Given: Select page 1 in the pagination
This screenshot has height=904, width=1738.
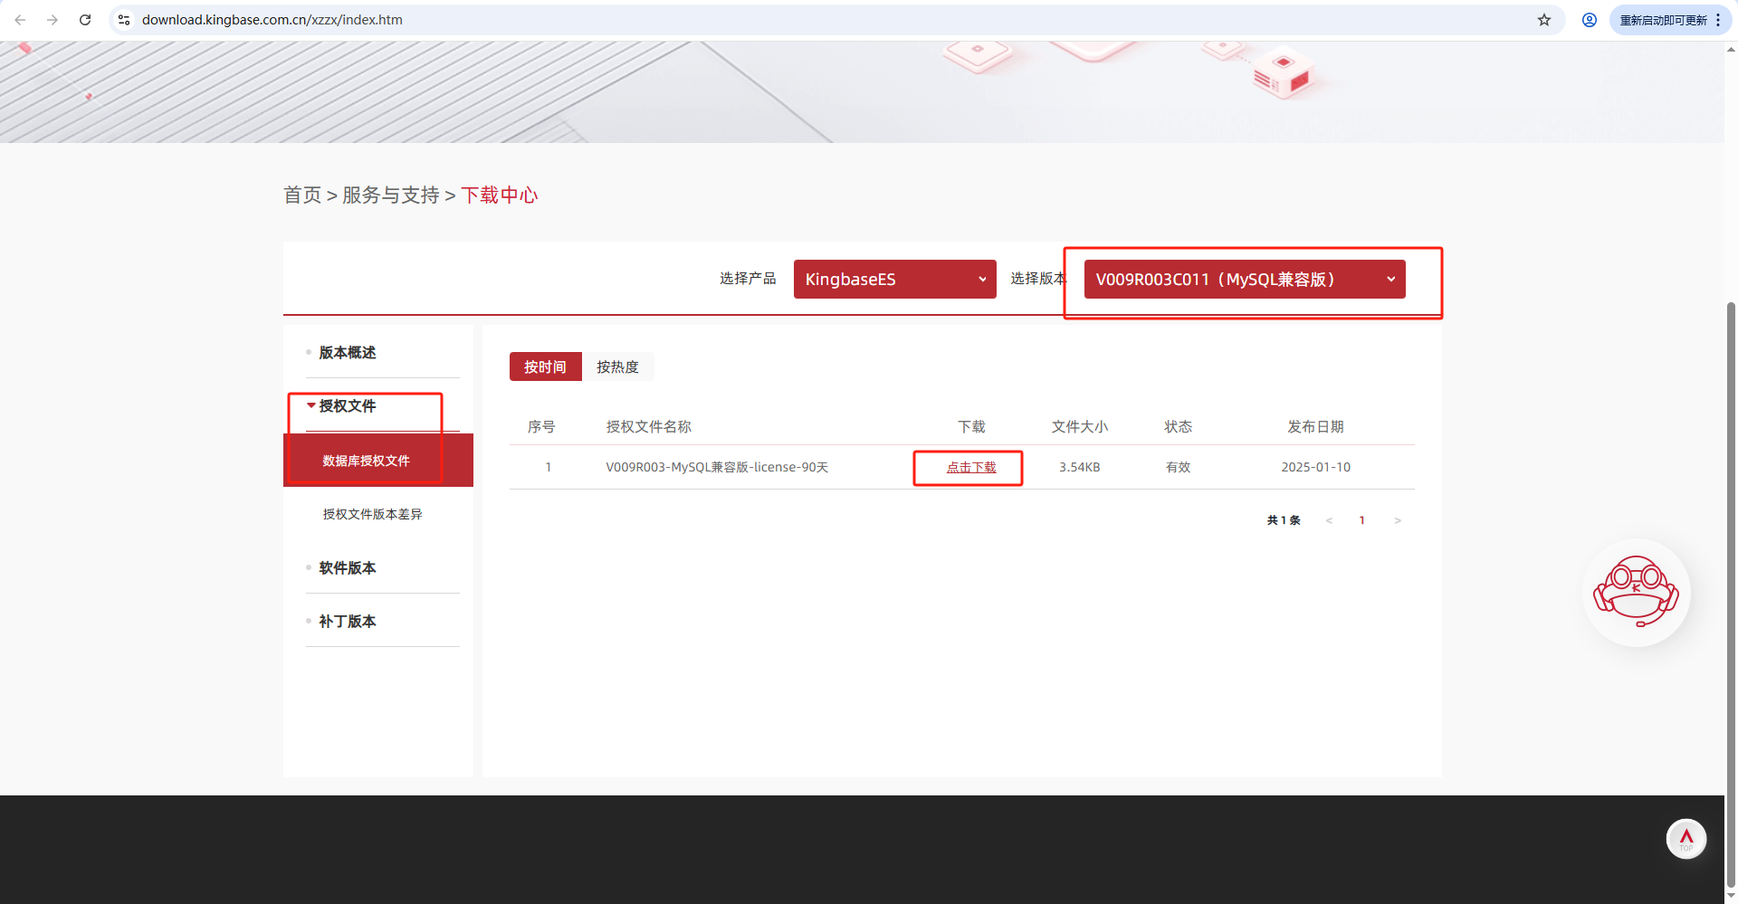Looking at the screenshot, I should coord(1362,520).
